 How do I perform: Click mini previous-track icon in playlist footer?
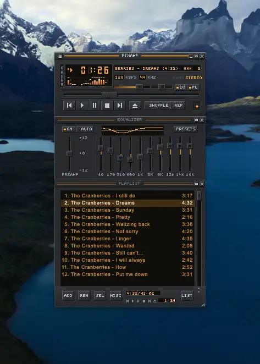click(127, 301)
